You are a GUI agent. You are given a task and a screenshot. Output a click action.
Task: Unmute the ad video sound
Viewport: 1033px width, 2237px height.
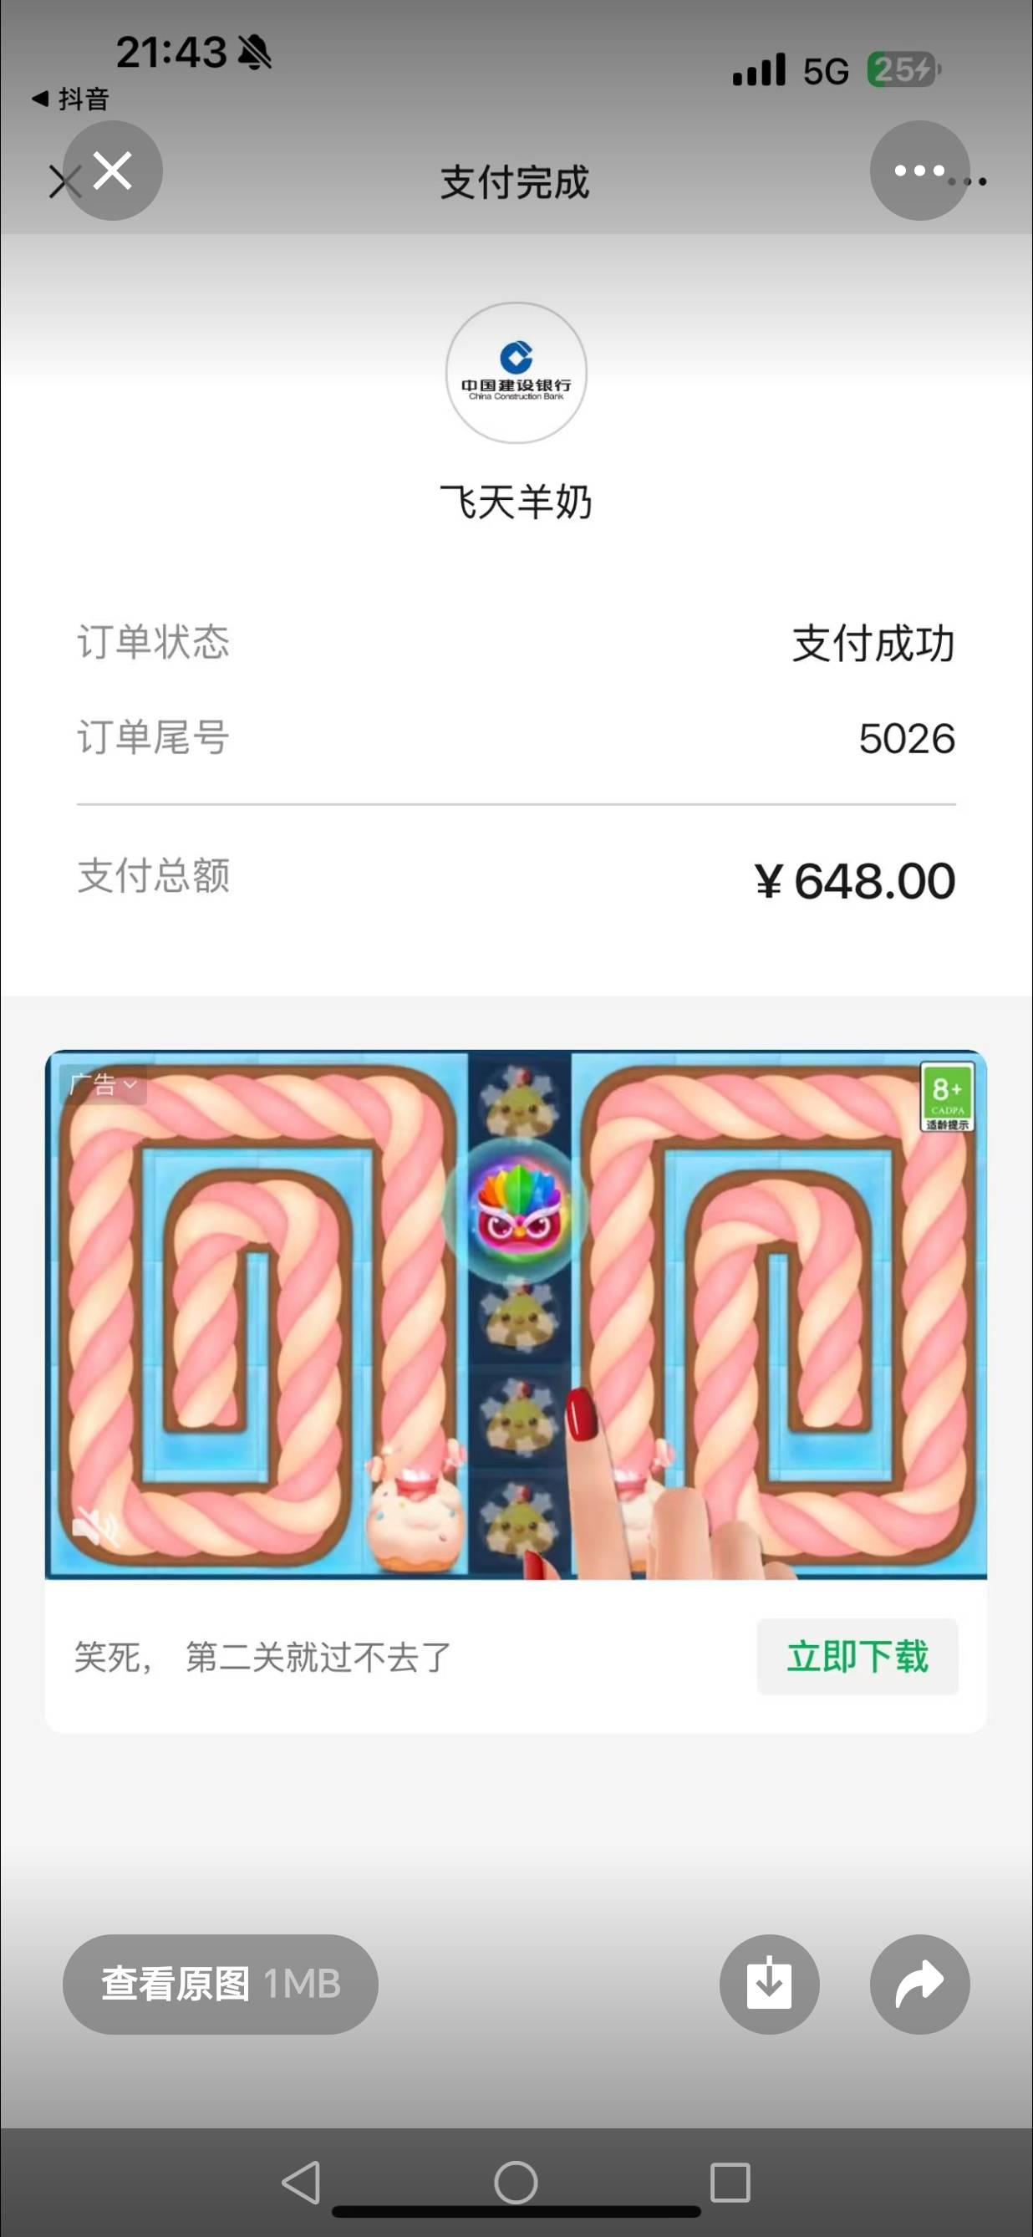(94, 1526)
